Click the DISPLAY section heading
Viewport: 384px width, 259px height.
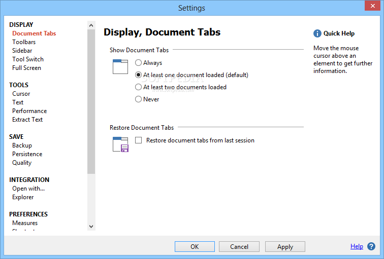coord(21,25)
